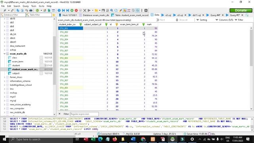Click the Run query play icon
This screenshot has width=254, height=143.
[x=89, y=10]
